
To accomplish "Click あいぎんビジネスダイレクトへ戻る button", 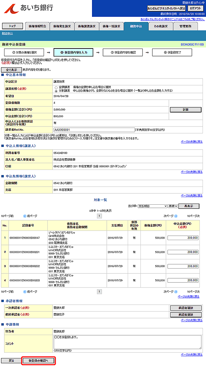I will tap(167, 8).
